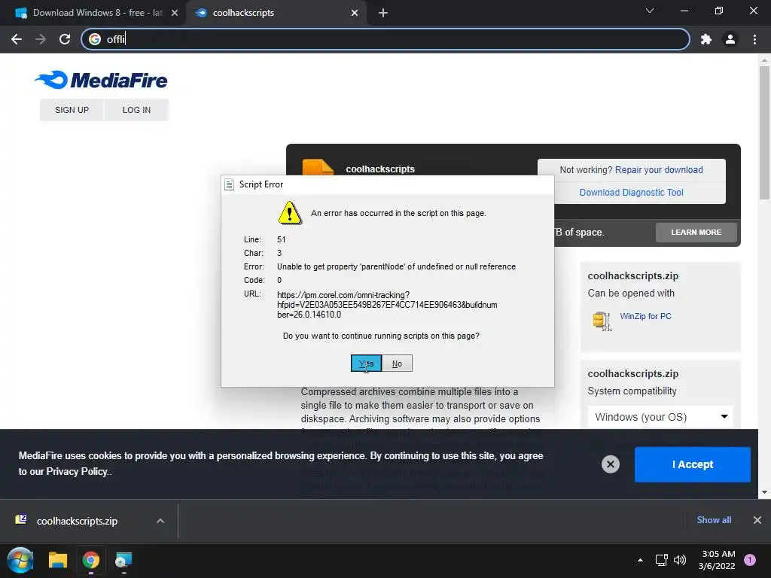This screenshot has height=578, width=771.
Task: Open Download Diagnostic Tool link
Action: (x=632, y=193)
